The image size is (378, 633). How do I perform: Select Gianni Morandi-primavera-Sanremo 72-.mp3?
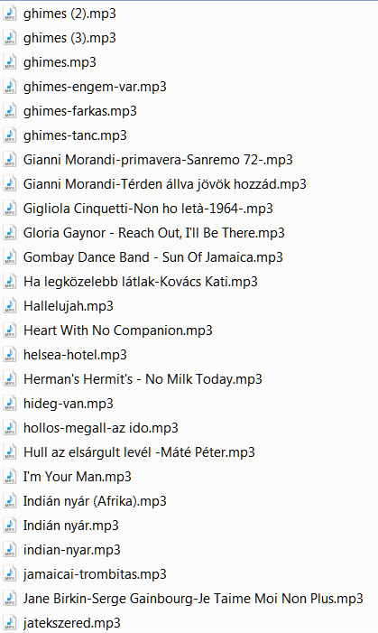tap(158, 160)
